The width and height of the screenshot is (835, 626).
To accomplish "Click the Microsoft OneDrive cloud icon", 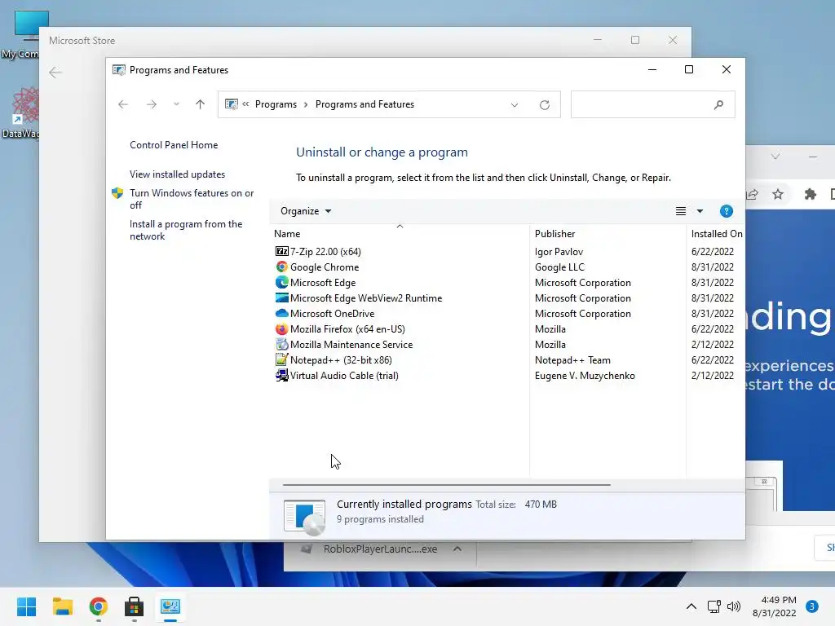I will (x=281, y=313).
